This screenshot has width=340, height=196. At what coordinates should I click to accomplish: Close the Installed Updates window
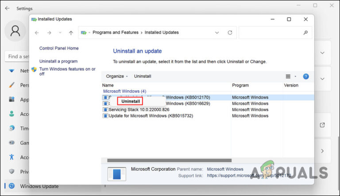[306, 19]
